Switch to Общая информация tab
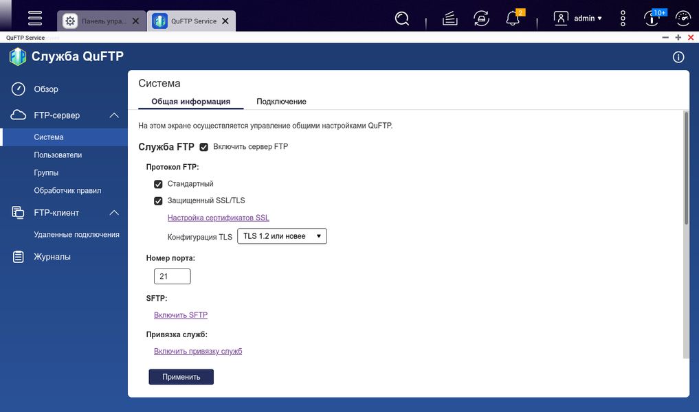This screenshot has width=699, height=412. tap(191, 102)
